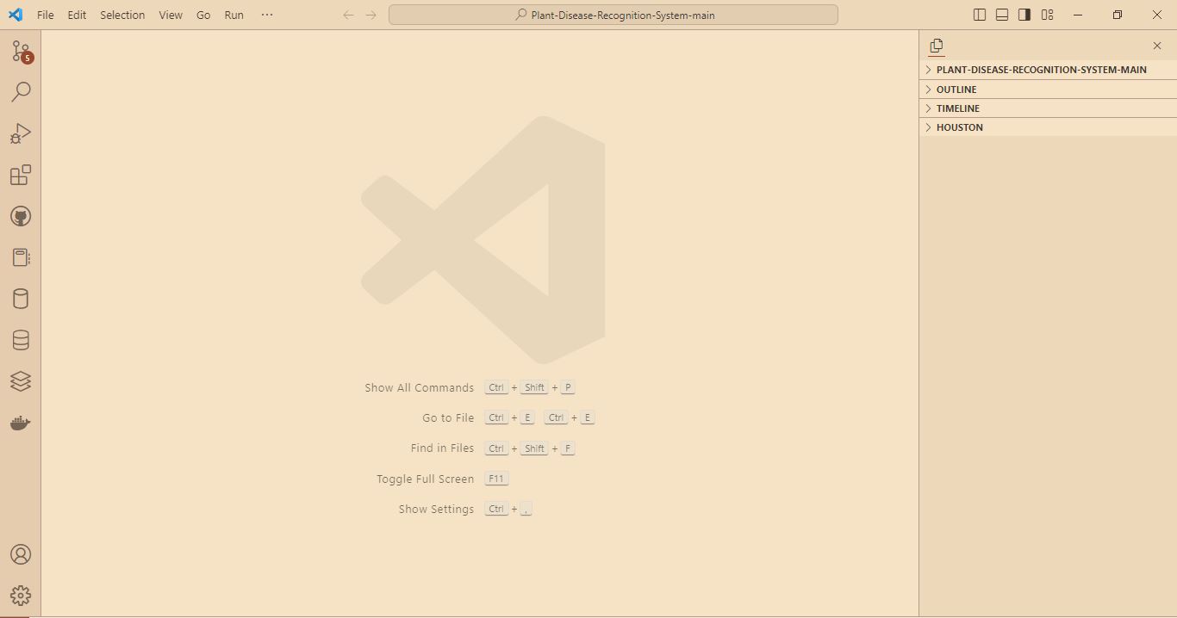The image size is (1177, 618).
Task: Open the Search view in activity bar
Action: (21, 91)
